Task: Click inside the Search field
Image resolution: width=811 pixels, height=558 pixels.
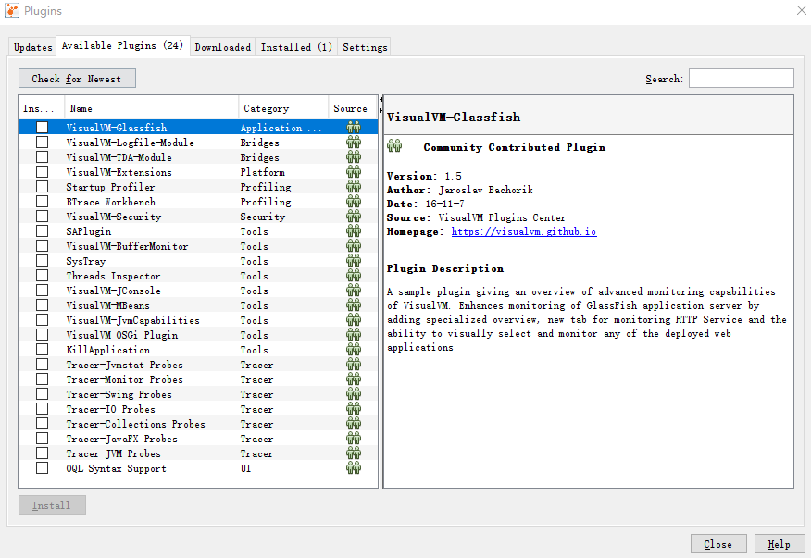Action: point(742,79)
